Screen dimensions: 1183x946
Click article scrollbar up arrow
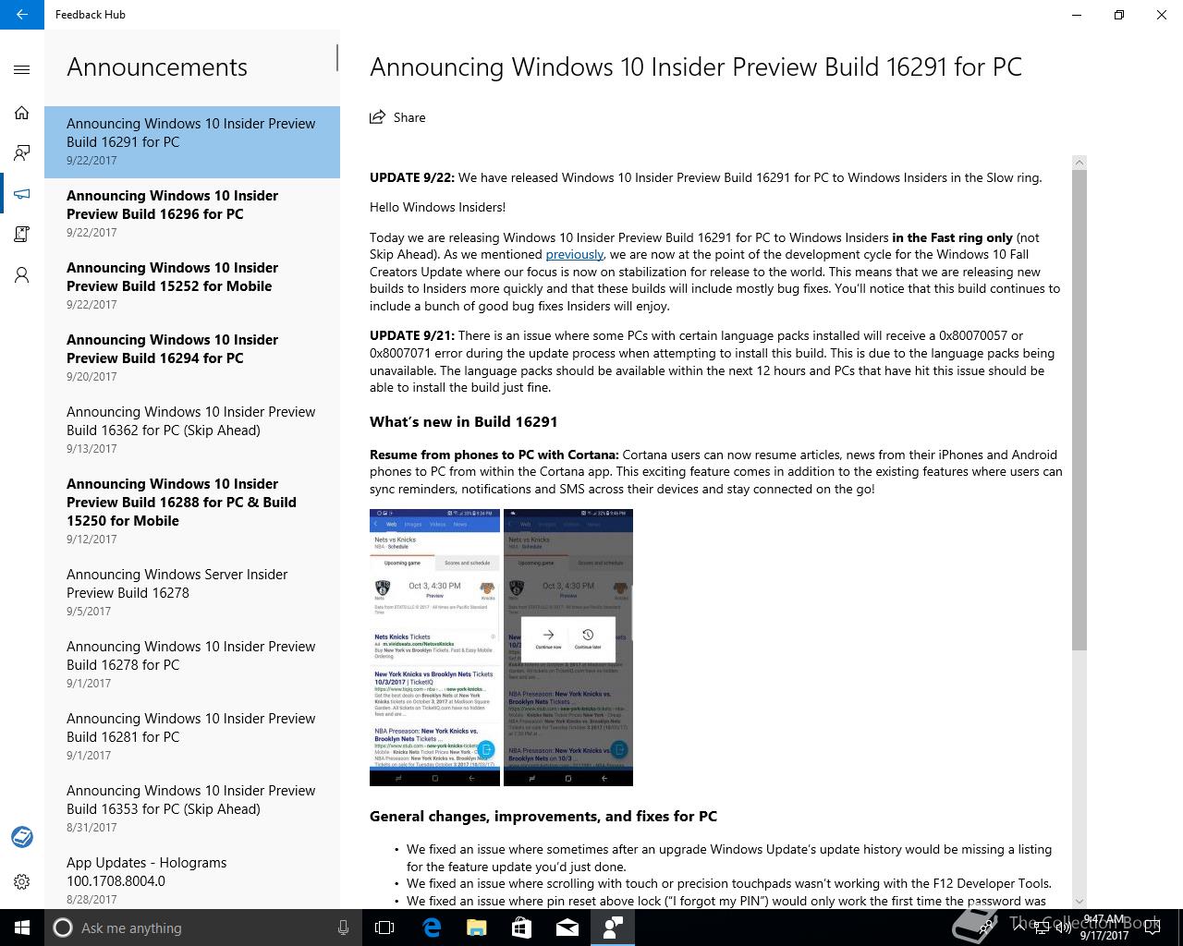tap(1079, 163)
